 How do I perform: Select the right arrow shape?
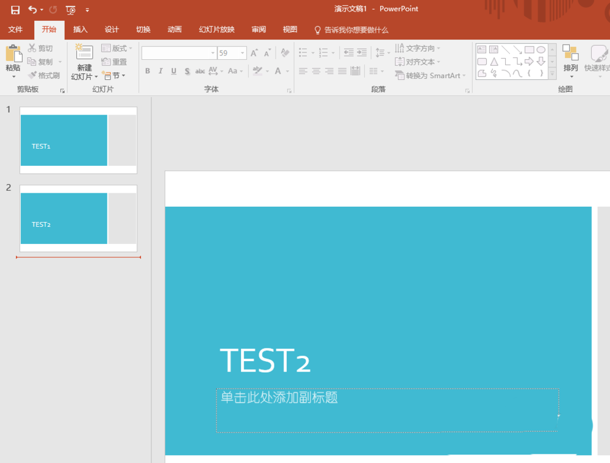pos(529,62)
